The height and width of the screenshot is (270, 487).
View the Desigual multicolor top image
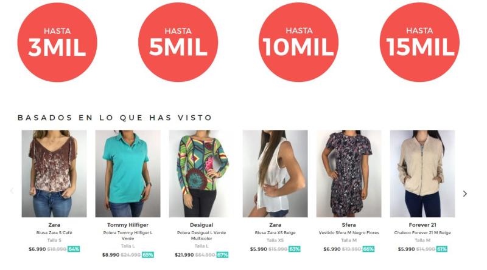pos(201,174)
